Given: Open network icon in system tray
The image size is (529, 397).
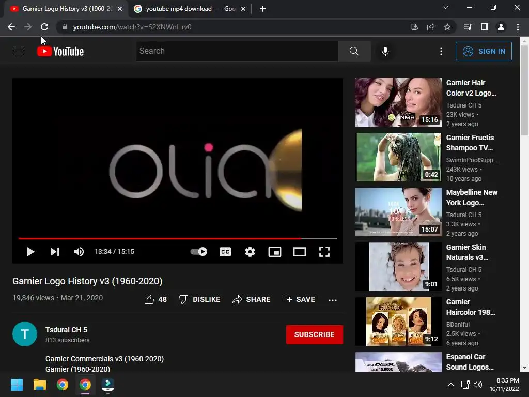Looking at the screenshot, I should pos(465,385).
